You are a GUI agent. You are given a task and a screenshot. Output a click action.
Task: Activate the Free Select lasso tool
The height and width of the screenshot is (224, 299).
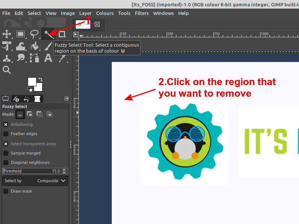[34, 34]
